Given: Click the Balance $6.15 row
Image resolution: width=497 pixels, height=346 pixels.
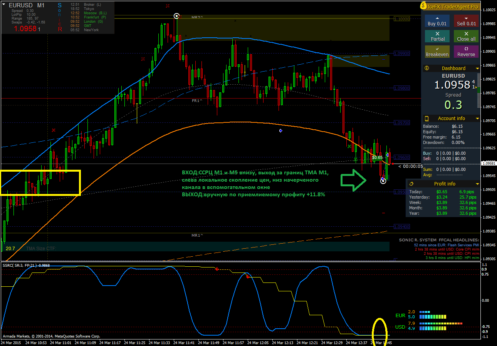Looking at the screenshot, I should click(442, 126).
